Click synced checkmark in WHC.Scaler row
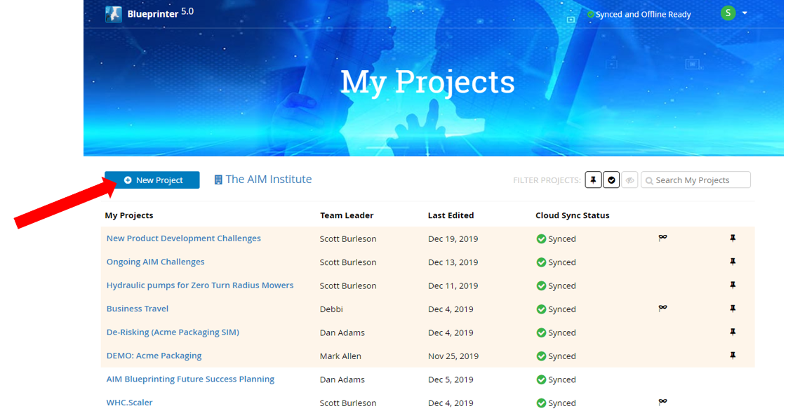Image resolution: width=800 pixels, height=418 pixels. click(541, 403)
